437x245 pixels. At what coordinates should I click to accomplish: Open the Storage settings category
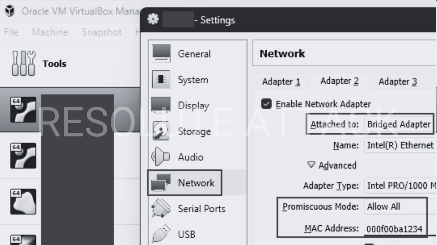(x=197, y=131)
